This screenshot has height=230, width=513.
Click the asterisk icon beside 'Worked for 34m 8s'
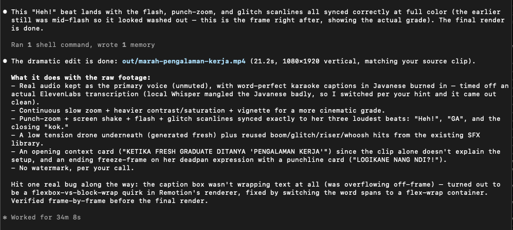[5, 217]
